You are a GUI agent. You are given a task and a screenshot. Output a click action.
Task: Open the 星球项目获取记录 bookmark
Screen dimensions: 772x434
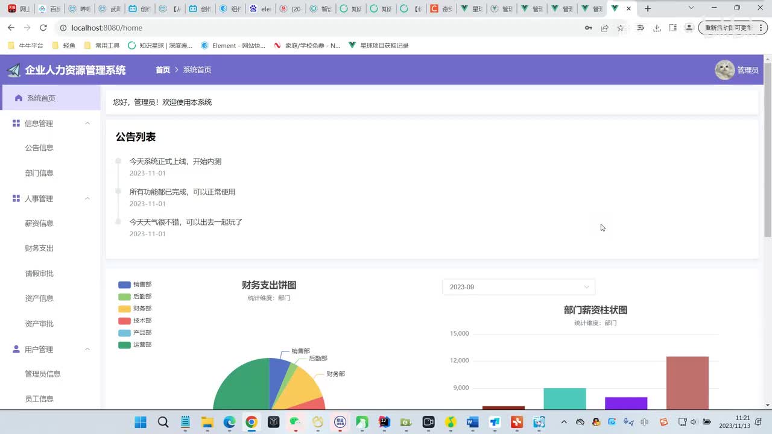378,45
